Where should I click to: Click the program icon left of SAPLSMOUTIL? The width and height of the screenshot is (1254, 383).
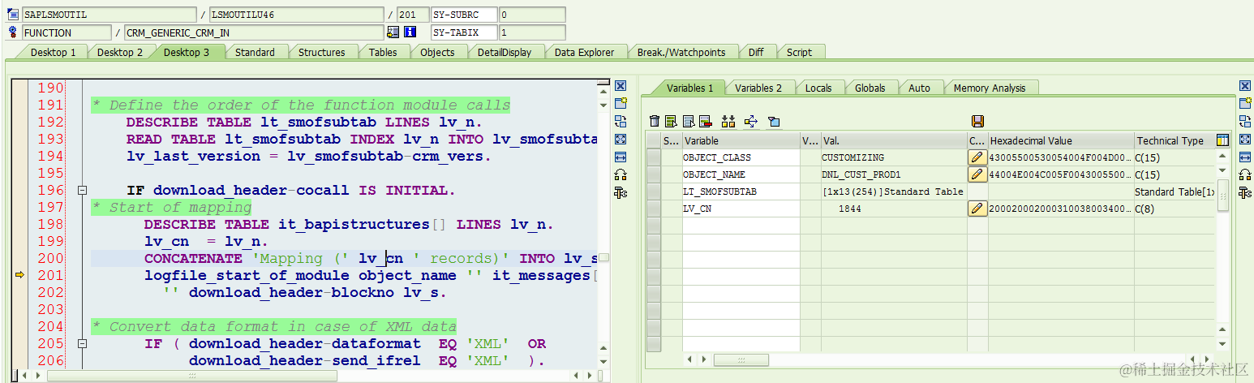(x=13, y=15)
